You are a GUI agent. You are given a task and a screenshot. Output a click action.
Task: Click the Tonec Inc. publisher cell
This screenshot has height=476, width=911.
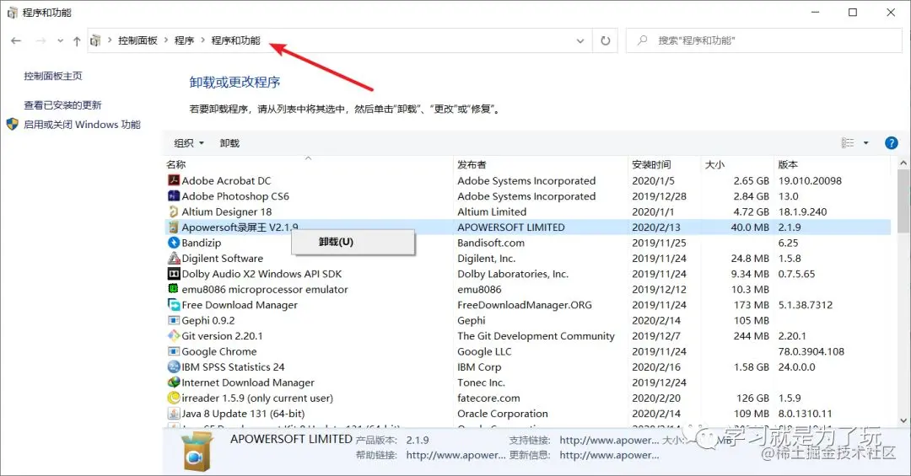481,382
